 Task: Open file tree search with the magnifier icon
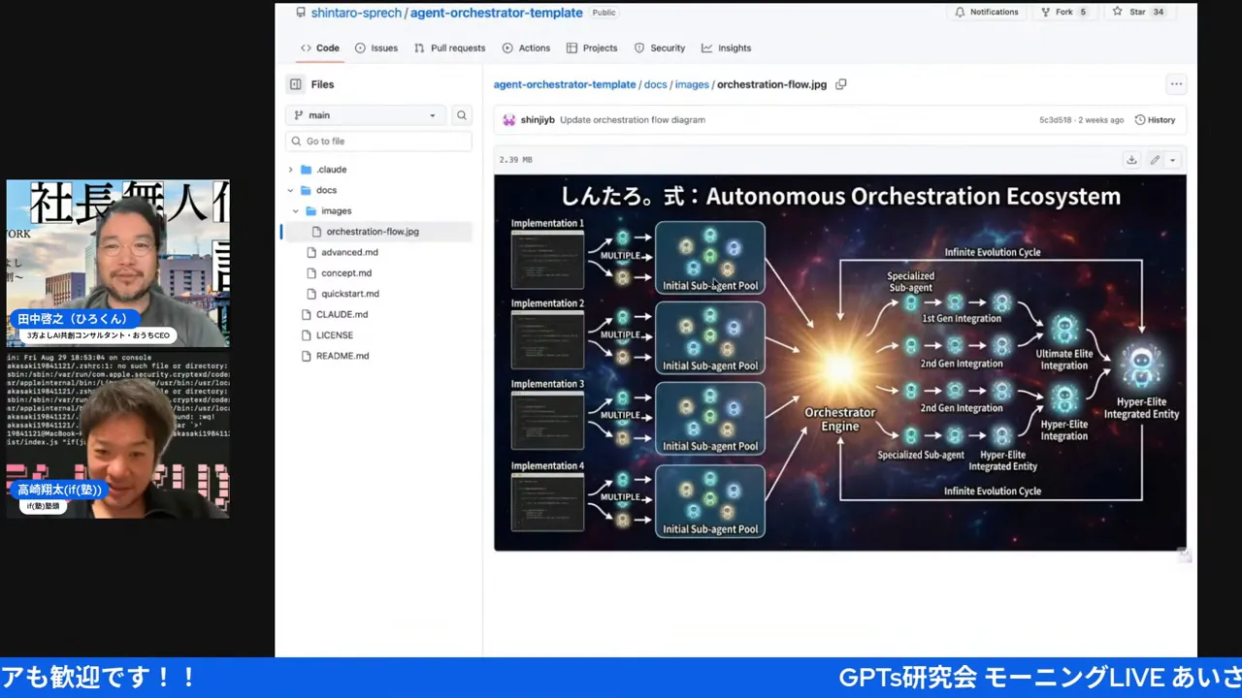point(462,115)
